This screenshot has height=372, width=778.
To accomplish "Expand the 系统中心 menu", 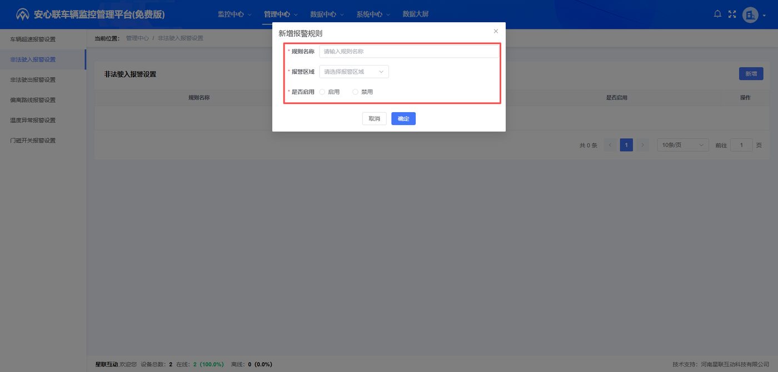I will pos(373,14).
